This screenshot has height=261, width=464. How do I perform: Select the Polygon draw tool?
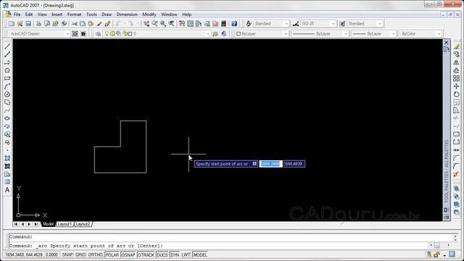7,70
